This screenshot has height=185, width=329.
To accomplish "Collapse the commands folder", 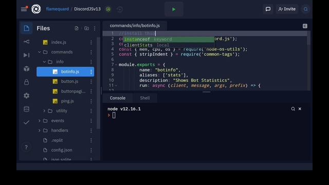I will pyautogui.click(x=39, y=52).
